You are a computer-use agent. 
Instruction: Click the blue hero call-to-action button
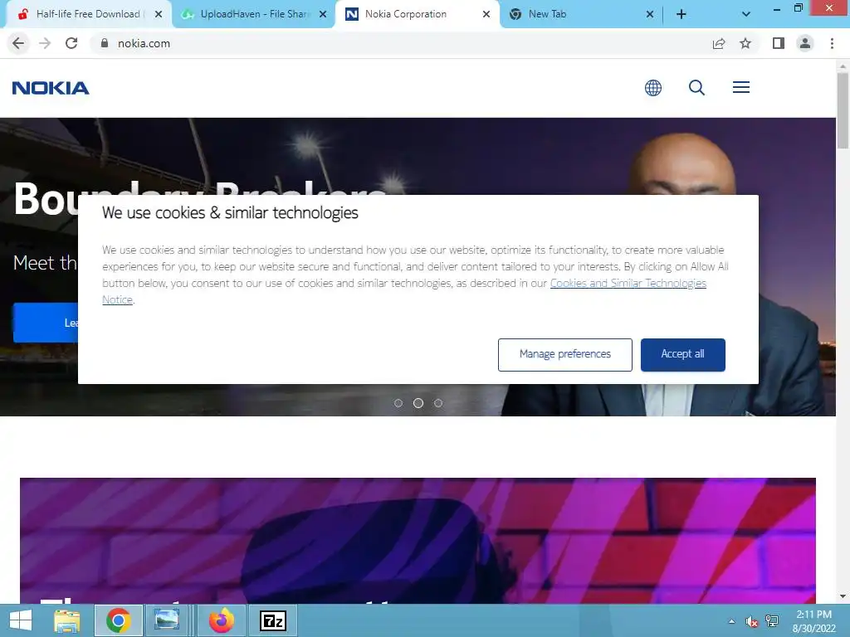46,323
